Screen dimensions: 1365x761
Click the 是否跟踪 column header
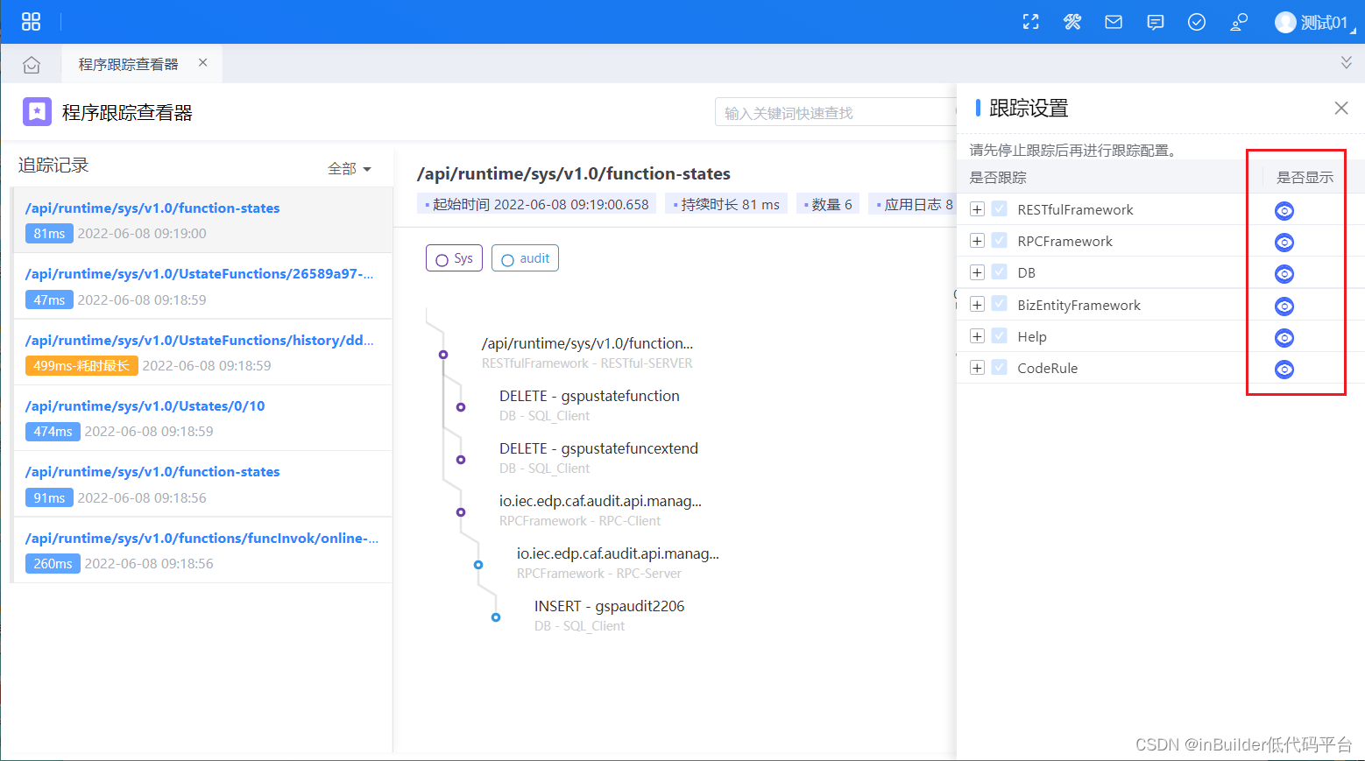pos(998,178)
